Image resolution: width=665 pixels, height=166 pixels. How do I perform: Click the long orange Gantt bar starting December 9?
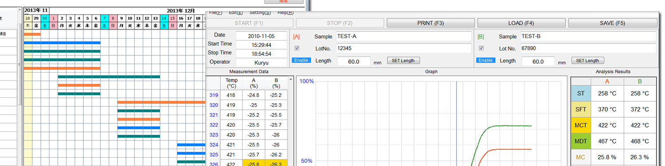point(161,102)
